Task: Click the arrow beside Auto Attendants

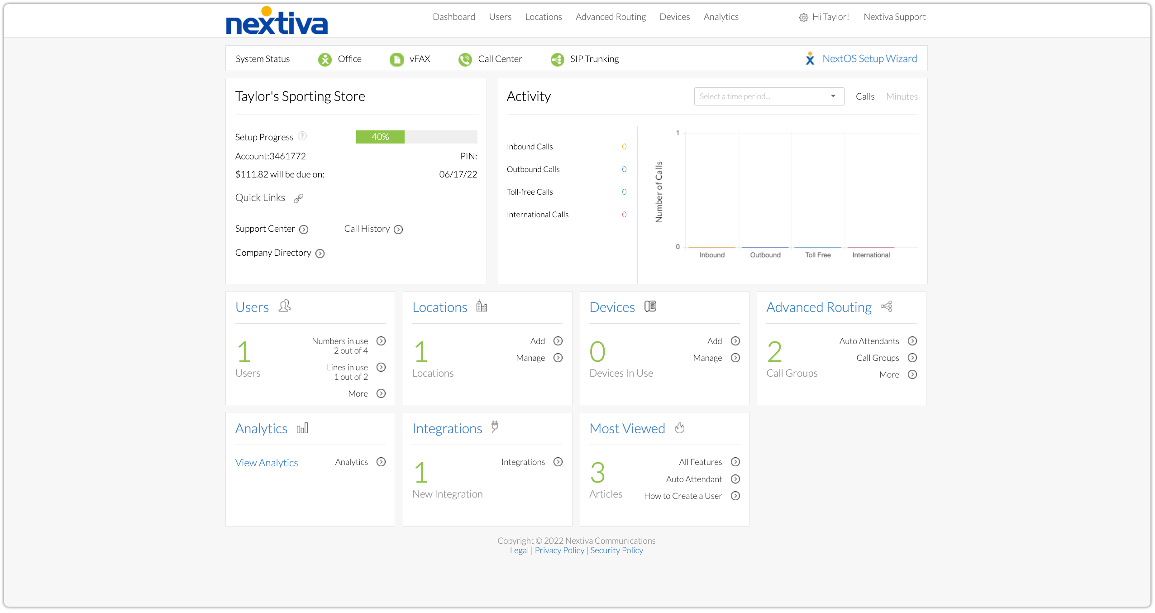Action: tap(912, 341)
